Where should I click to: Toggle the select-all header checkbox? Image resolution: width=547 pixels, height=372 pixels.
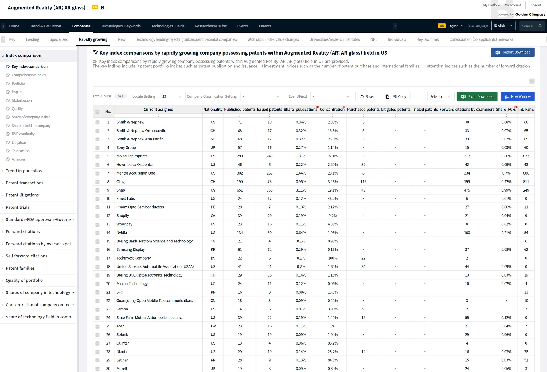[x=97, y=112]
